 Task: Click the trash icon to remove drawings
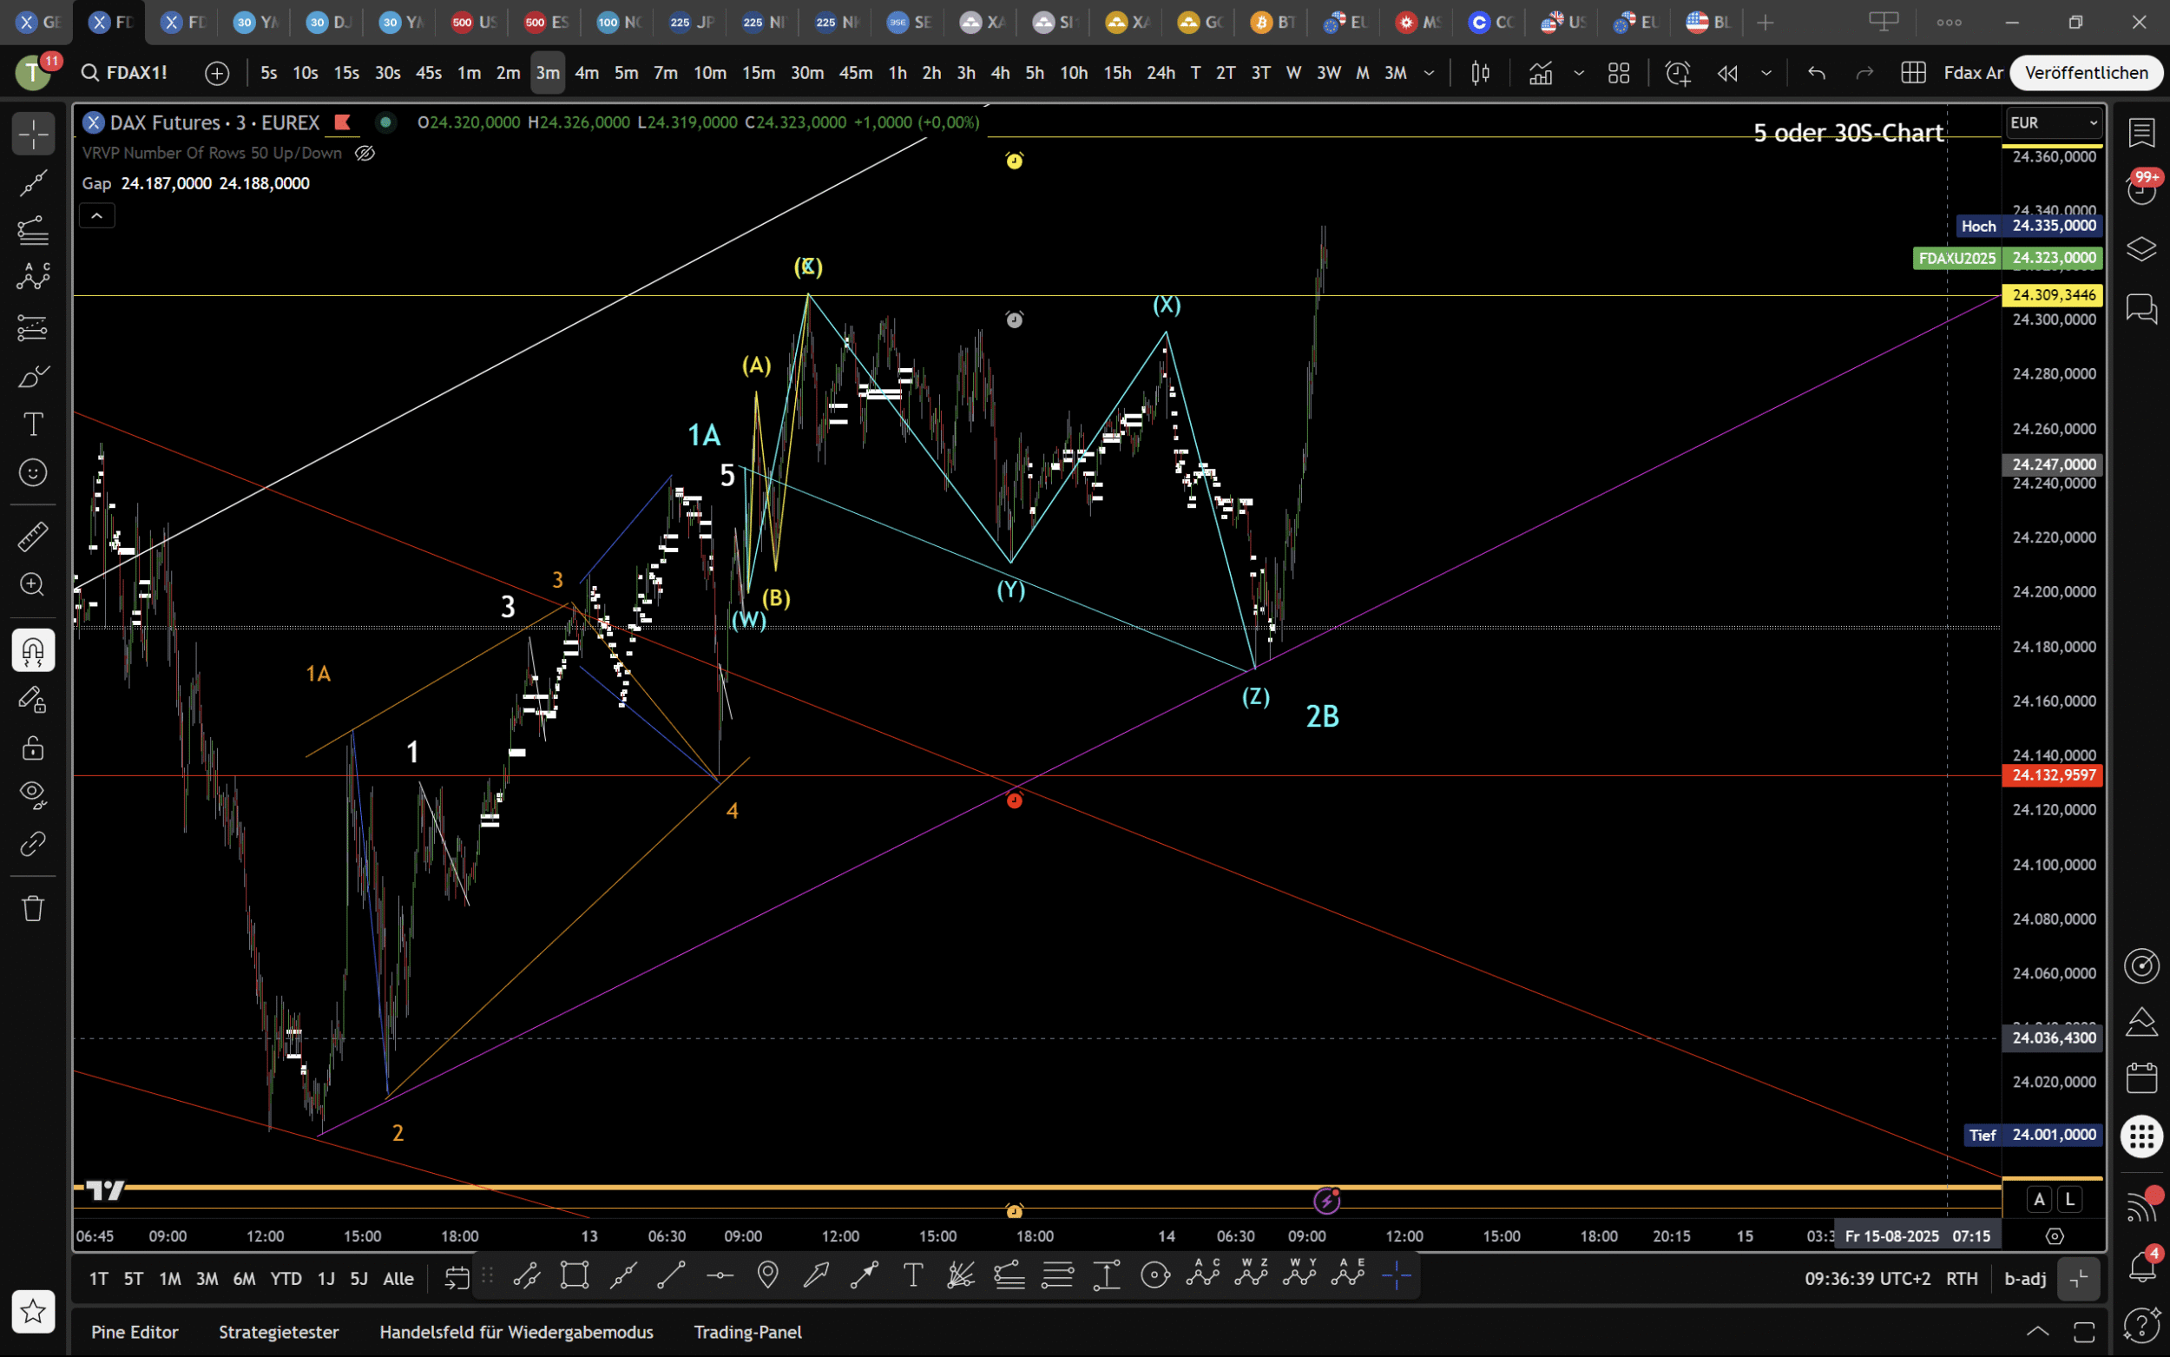[33, 908]
